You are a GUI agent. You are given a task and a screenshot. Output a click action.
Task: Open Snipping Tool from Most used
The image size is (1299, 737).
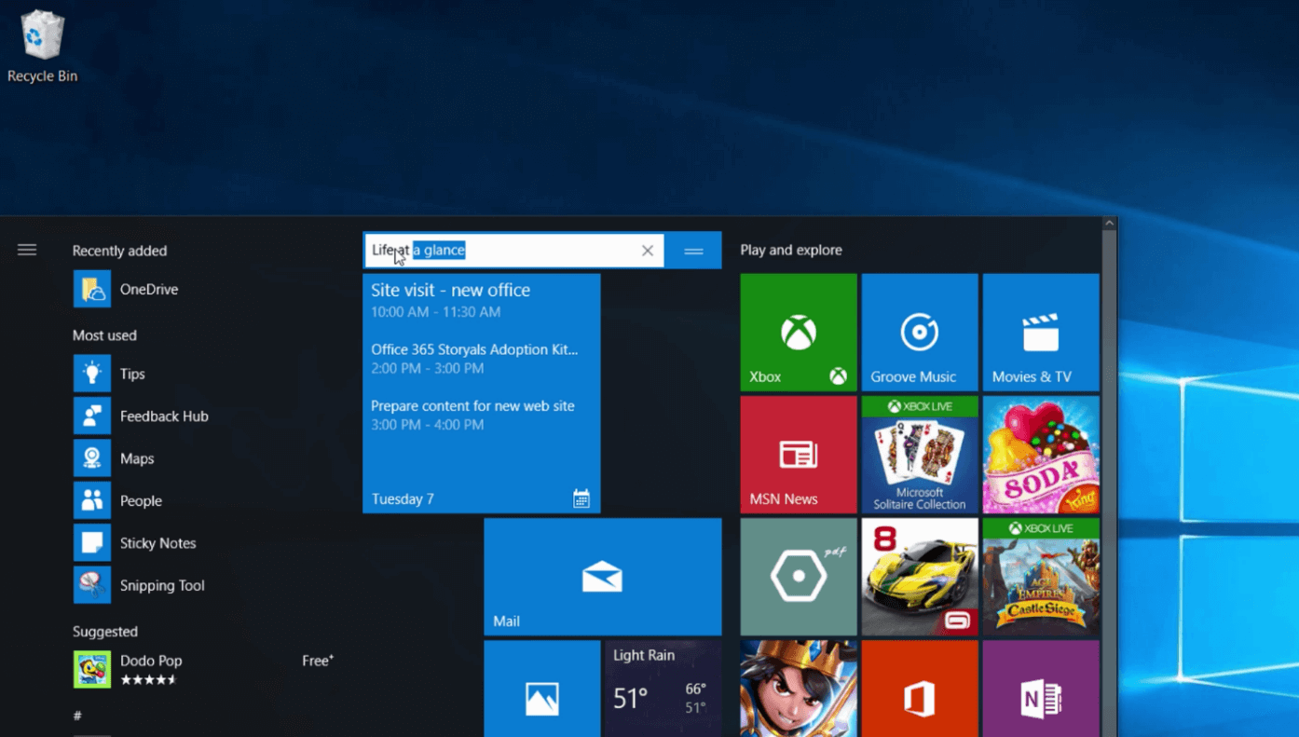pyautogui.click(x=161, y=585)
